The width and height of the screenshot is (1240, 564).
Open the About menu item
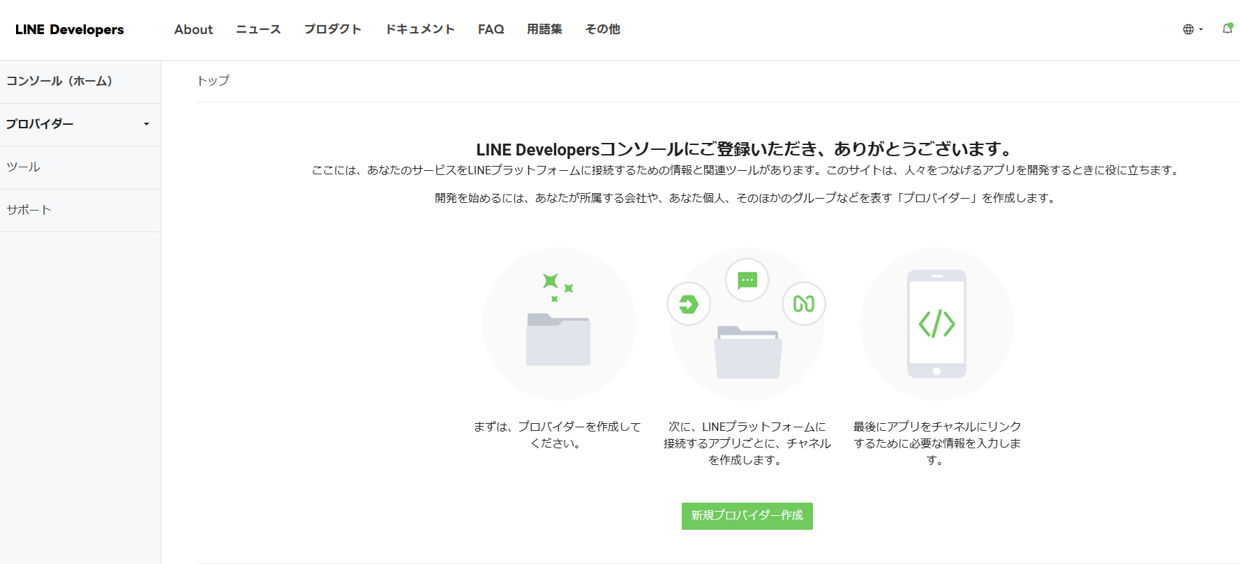click(193, 29)
